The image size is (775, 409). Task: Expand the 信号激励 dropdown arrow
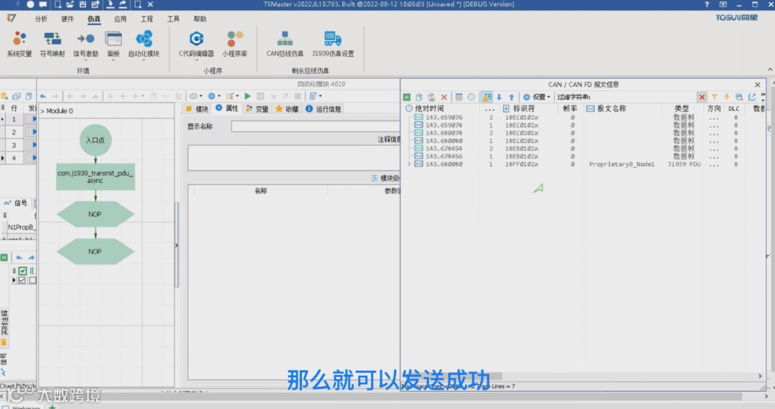pyautogui.click(x=85, y=60)
